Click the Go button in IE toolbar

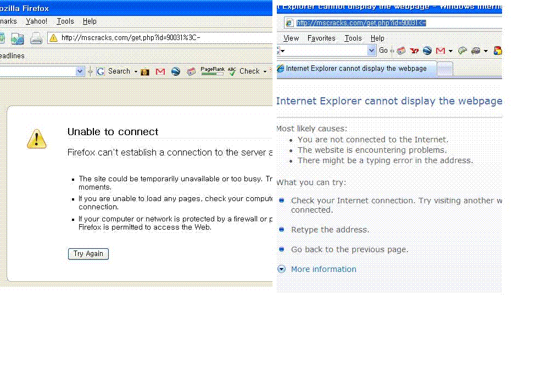383,51
